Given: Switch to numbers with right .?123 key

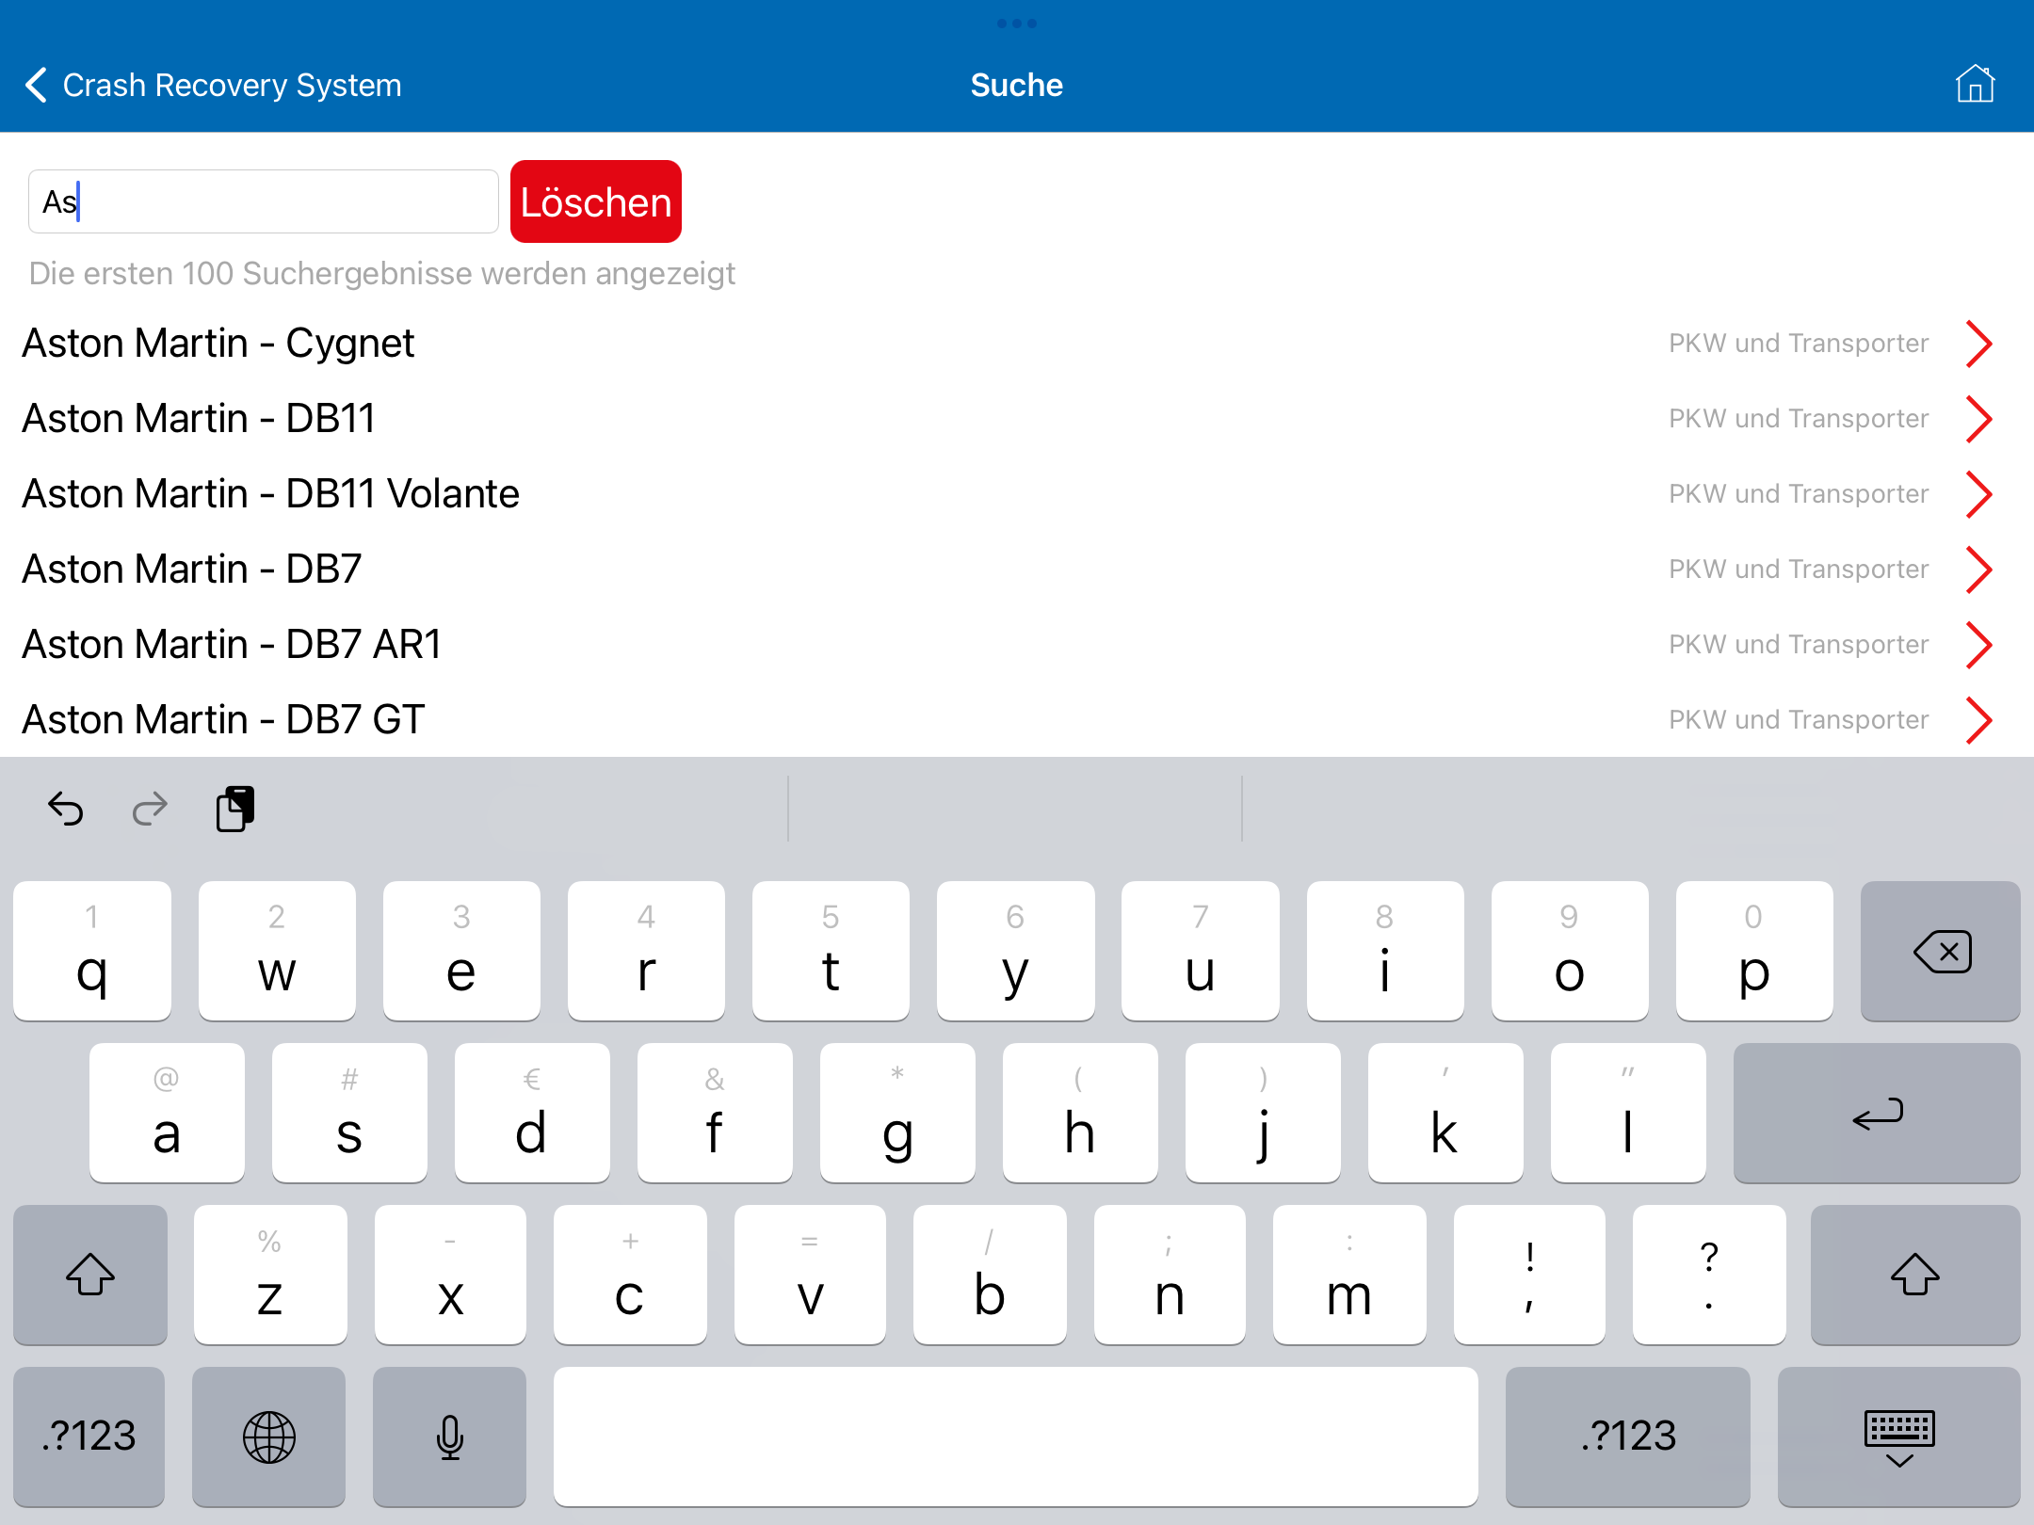Looking at the screenshot, I should pyautogui.click(x=1628, y=1437).
